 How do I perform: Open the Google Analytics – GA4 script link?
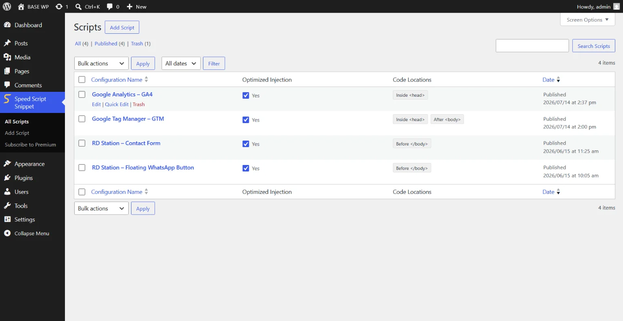click(x=122, y=94)
